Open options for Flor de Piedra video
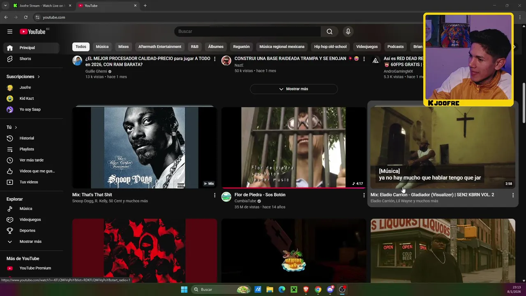 tap(364, 195)
